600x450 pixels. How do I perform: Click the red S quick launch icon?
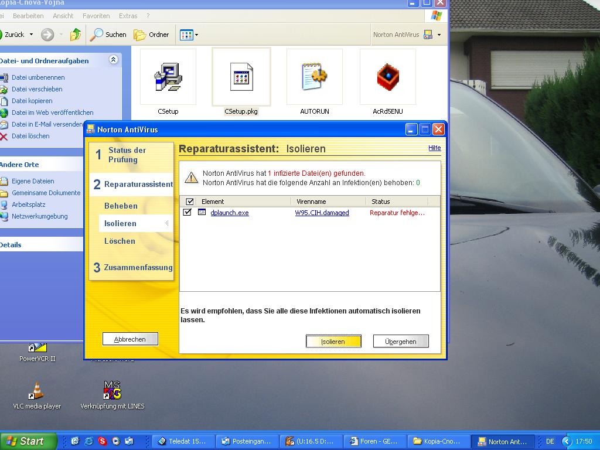102,441
